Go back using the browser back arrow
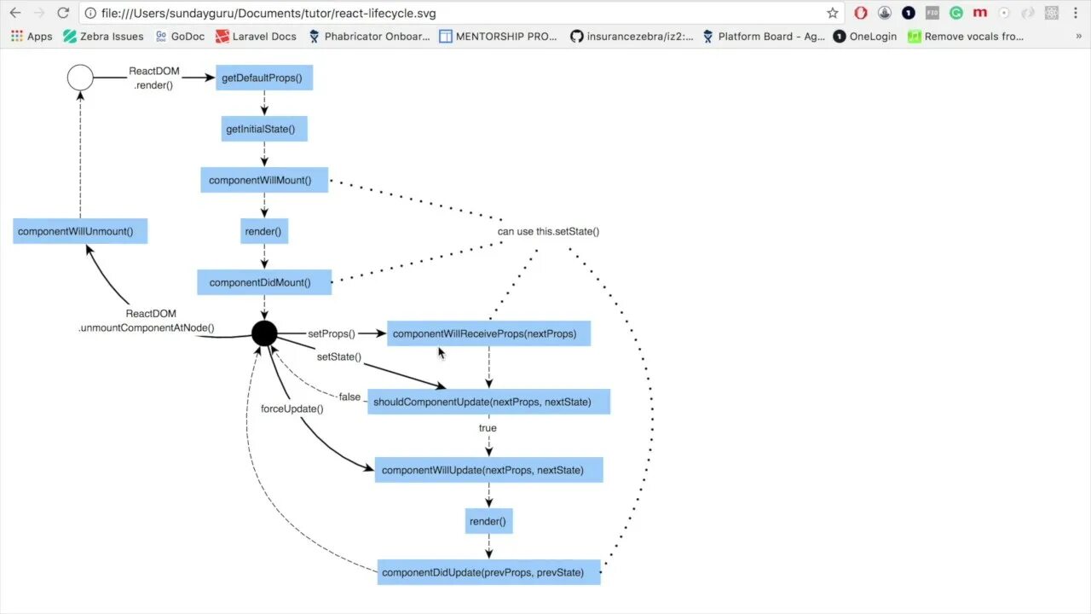The image size is (1091, 614). [x=15, y=13]
